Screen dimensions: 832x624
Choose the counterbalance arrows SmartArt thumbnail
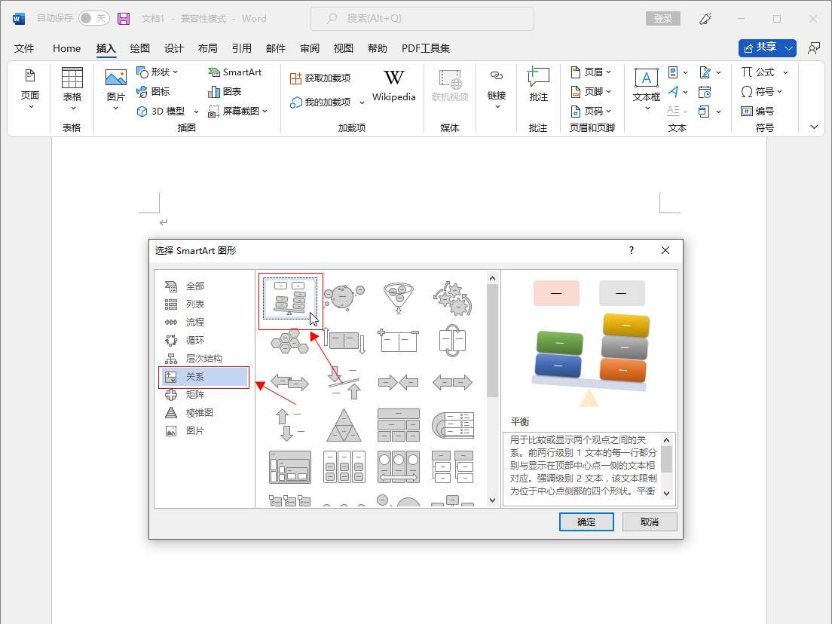pyautogui.click(x=344, y=383)
